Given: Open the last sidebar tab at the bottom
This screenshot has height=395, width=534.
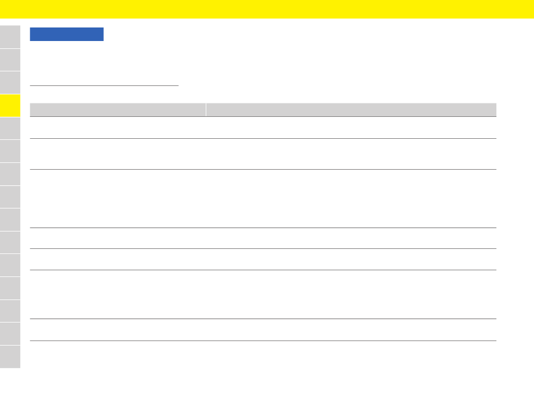Looking at the screenshot, I should point(10,357).
